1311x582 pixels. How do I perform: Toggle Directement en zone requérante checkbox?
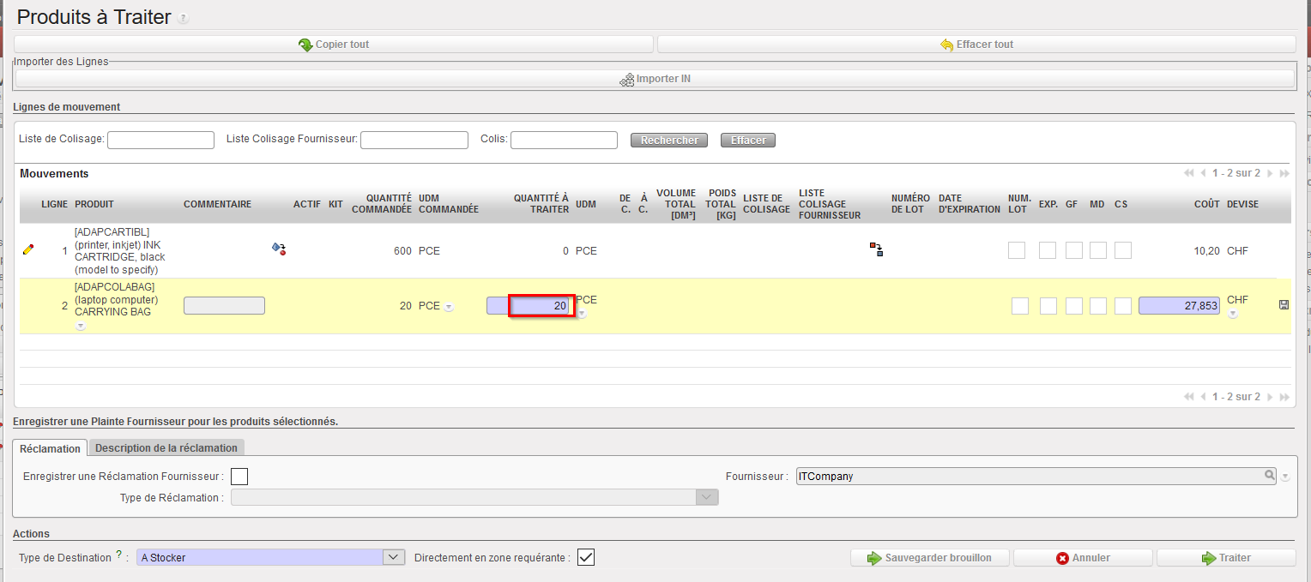[585, 557]
